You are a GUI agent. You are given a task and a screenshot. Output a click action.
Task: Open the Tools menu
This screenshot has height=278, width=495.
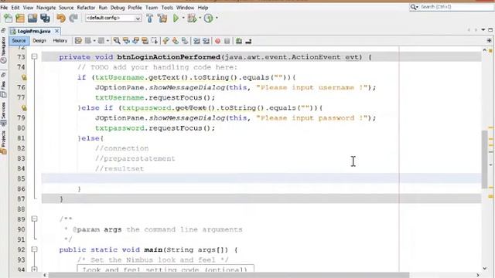point(167,7)
